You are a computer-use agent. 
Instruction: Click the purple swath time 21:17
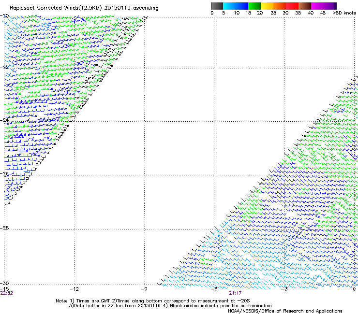click(x=236, y=293)
